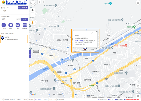Select the 1/30000 map scale
141x101 pixels.
(x=53, y=99)
